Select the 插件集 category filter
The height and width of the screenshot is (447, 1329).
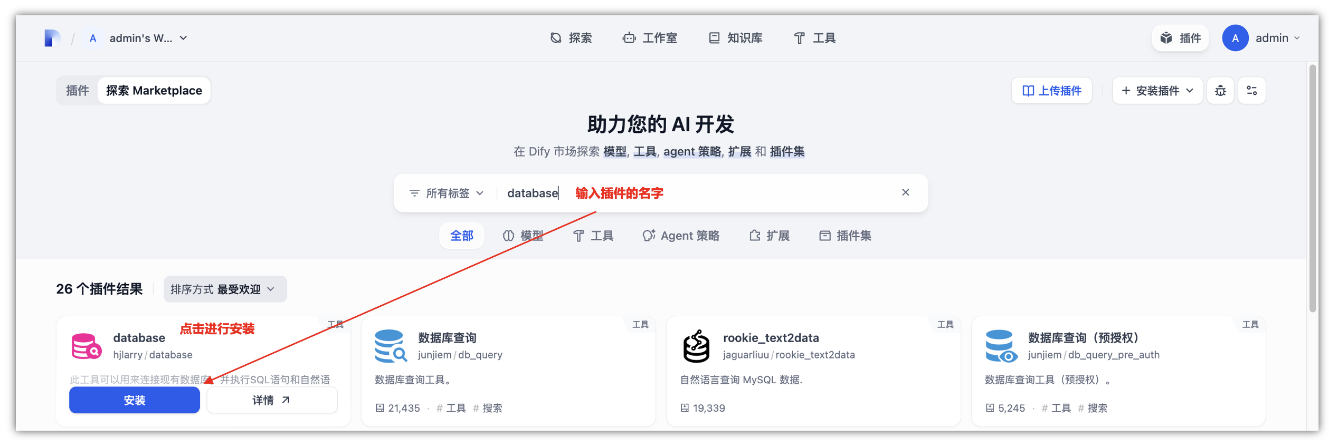click(x=845, y=236)
